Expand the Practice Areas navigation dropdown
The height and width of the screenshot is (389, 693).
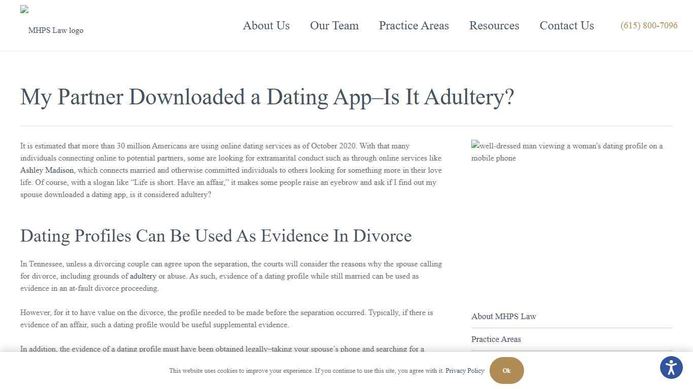coord(413,25)
